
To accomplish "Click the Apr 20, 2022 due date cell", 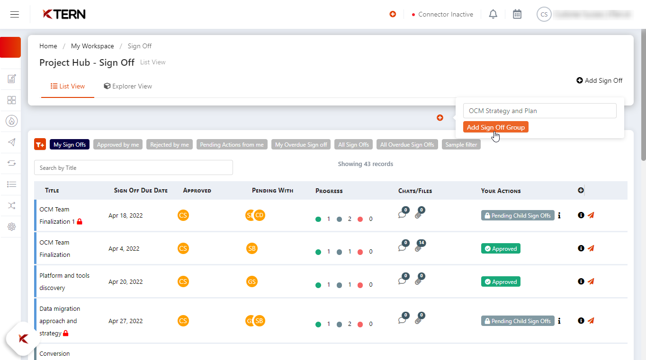I will (126, 281).
